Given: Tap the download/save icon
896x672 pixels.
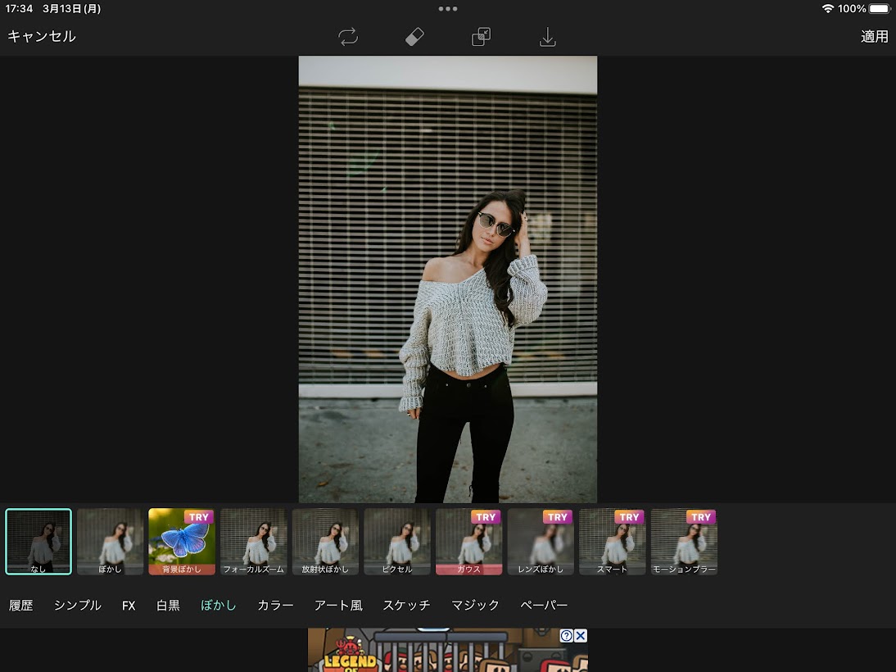Looking at the screenshot, I should tap(547, 37).
